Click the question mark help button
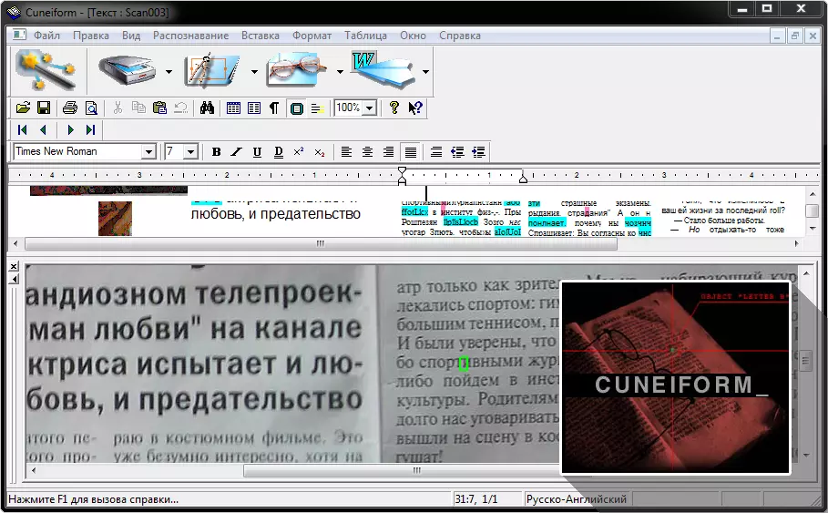The width and height of the screenshot is (828, 513). coord(394,108)
